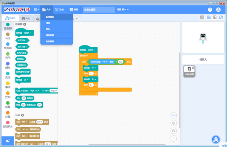Click the 连接 connect button in the header

click(x=59, y=9)
